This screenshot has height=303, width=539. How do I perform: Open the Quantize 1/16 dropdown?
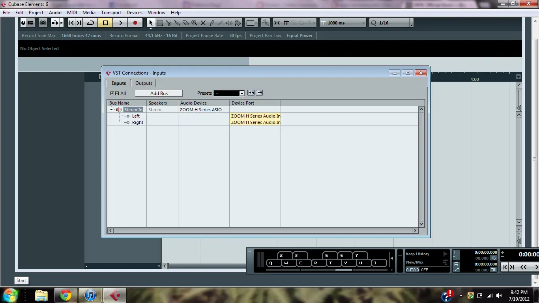click(x=391, y=23)
